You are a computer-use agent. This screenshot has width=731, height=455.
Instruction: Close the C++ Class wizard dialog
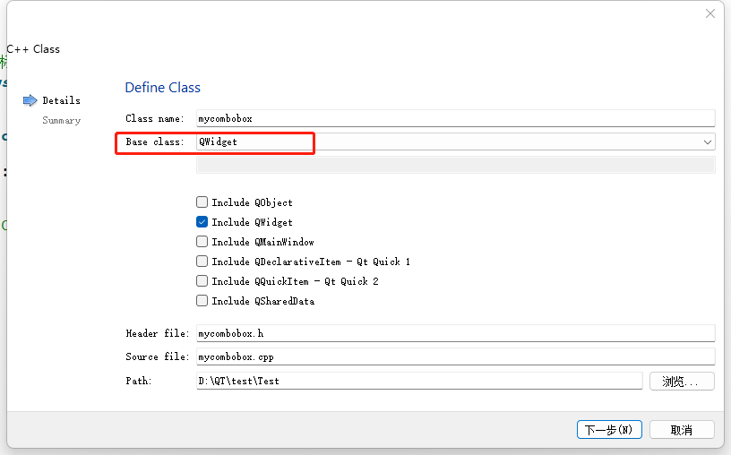tap(710, 13)
